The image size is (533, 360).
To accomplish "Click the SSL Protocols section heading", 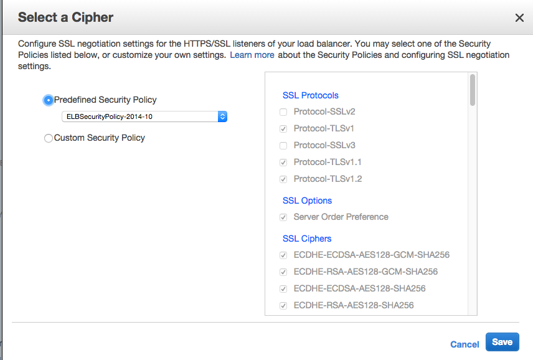I will 310,95.
